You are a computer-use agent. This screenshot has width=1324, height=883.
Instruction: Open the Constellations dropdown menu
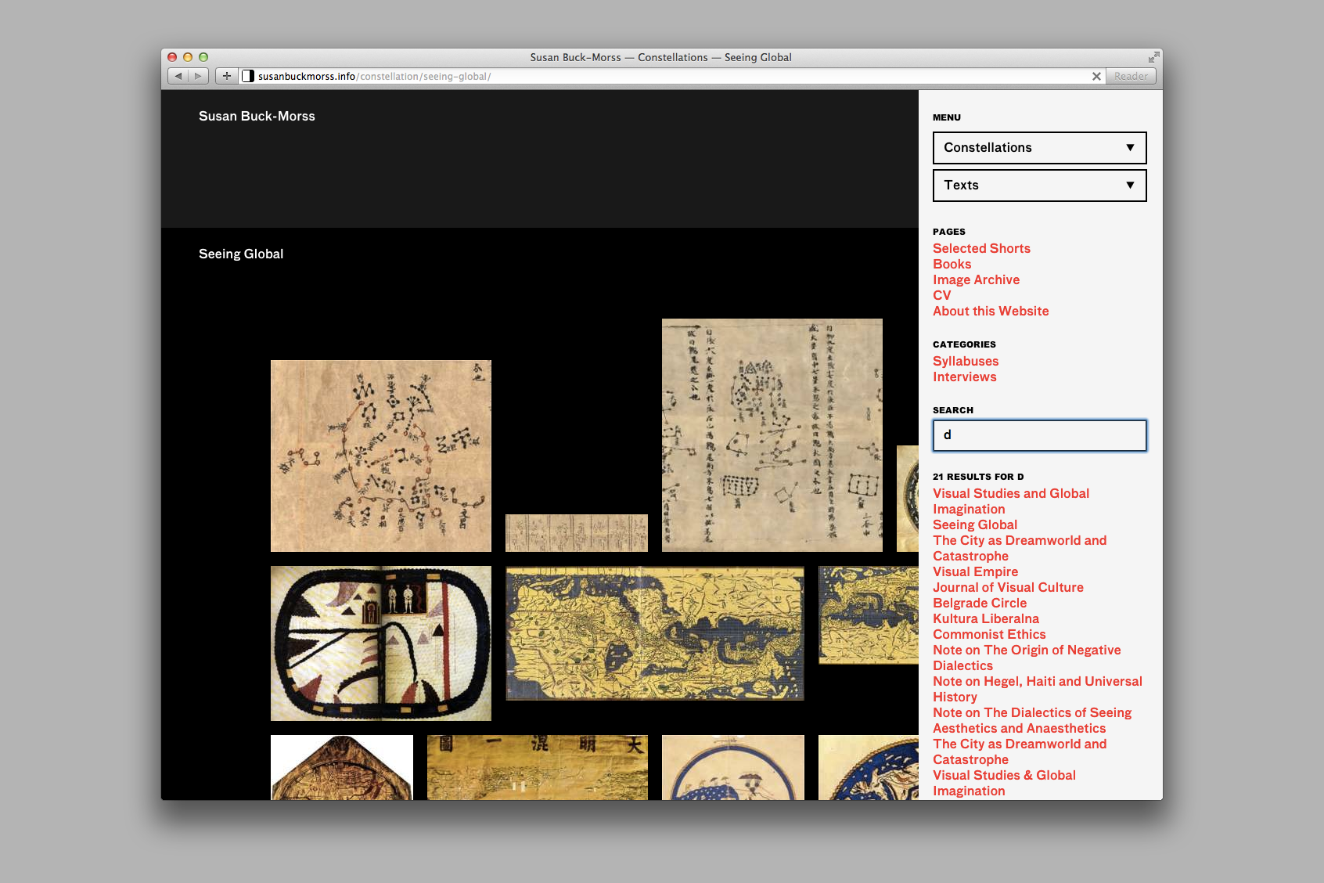(1039, 148)
